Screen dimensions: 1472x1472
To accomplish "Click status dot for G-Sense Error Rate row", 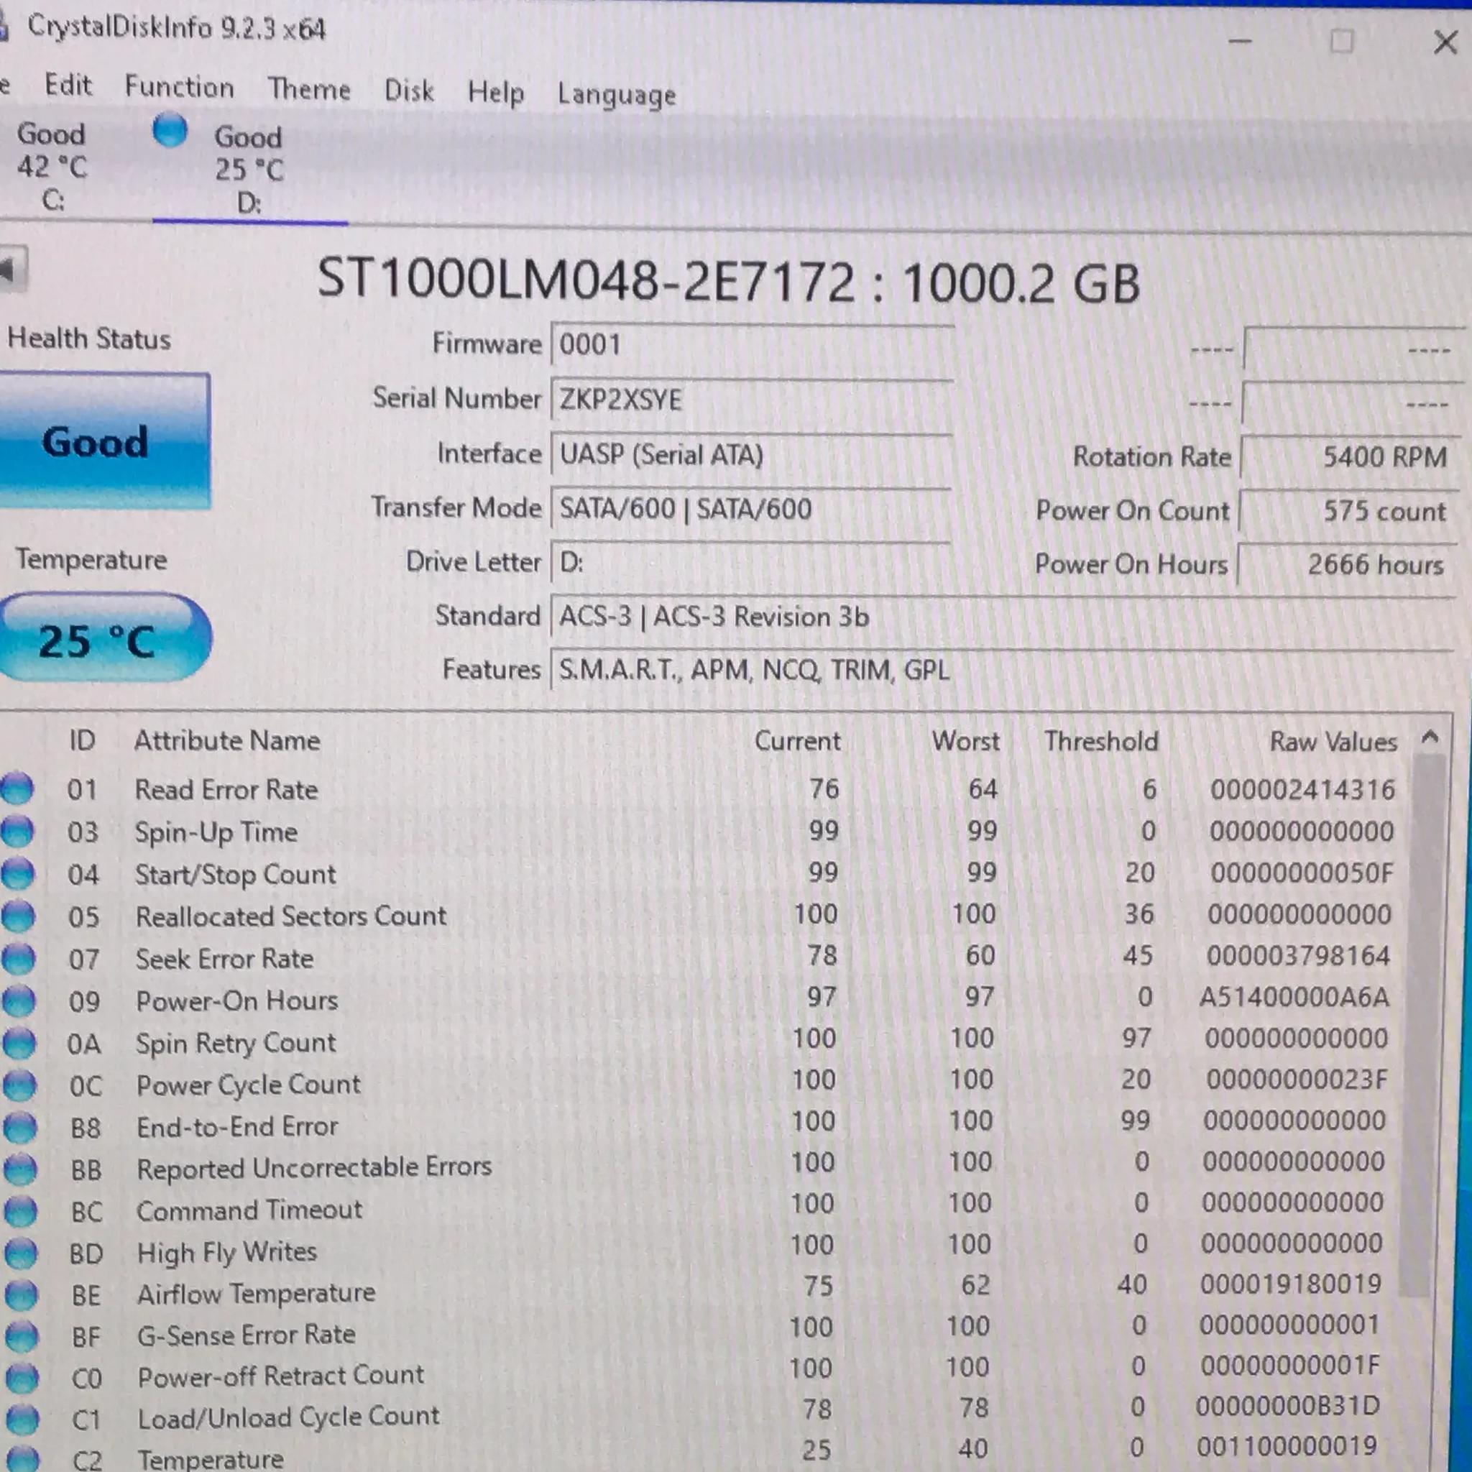I will click(x=22, y=1335).
